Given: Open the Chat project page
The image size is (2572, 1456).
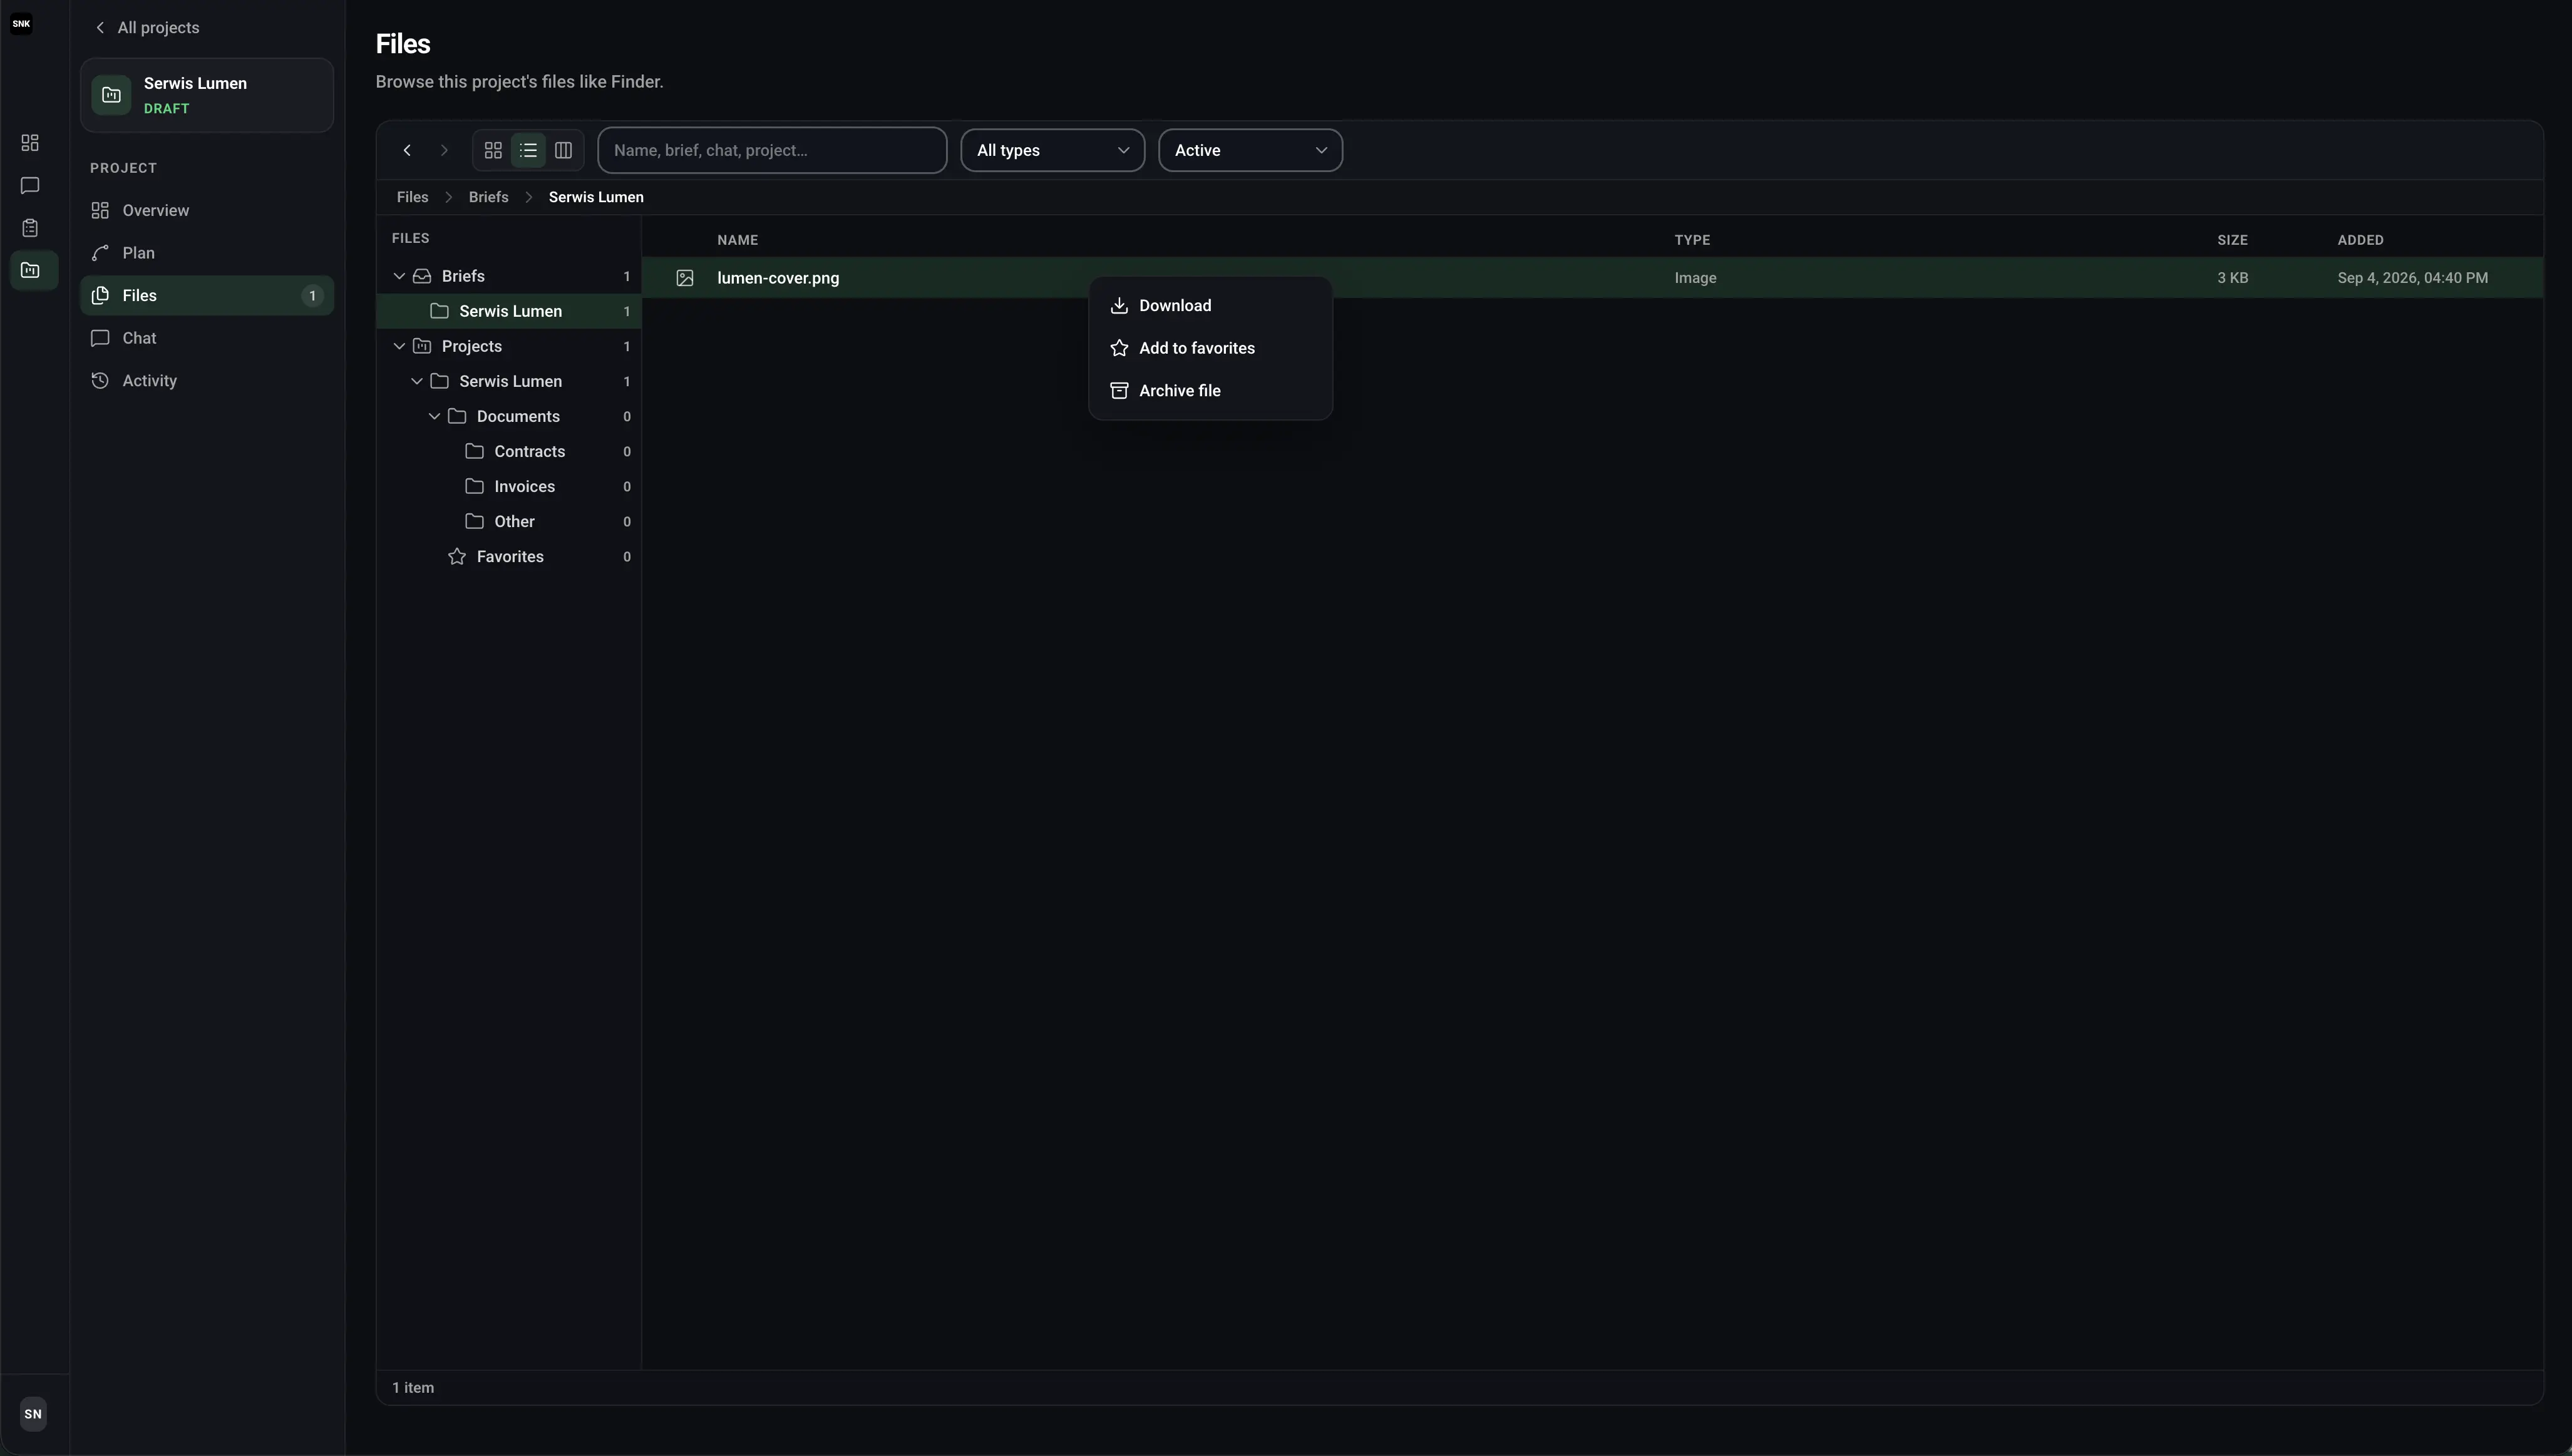Looking at the screenshot, I should (207, 338).
